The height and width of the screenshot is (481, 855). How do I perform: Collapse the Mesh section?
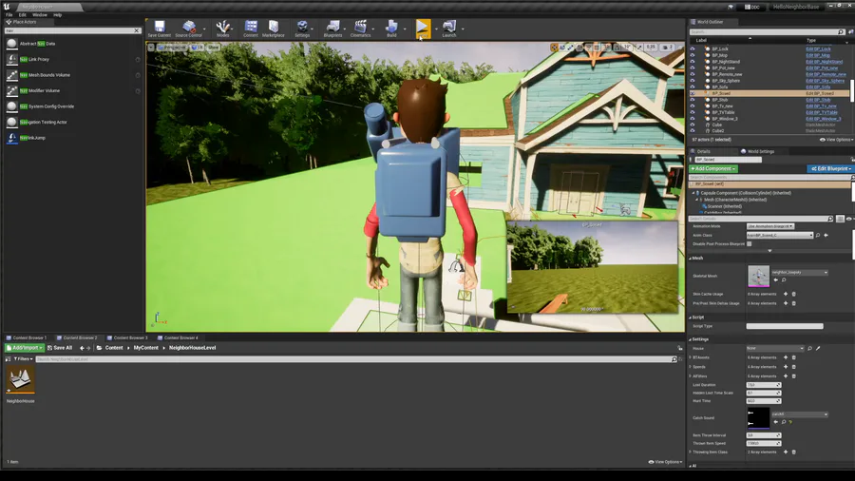691,258
